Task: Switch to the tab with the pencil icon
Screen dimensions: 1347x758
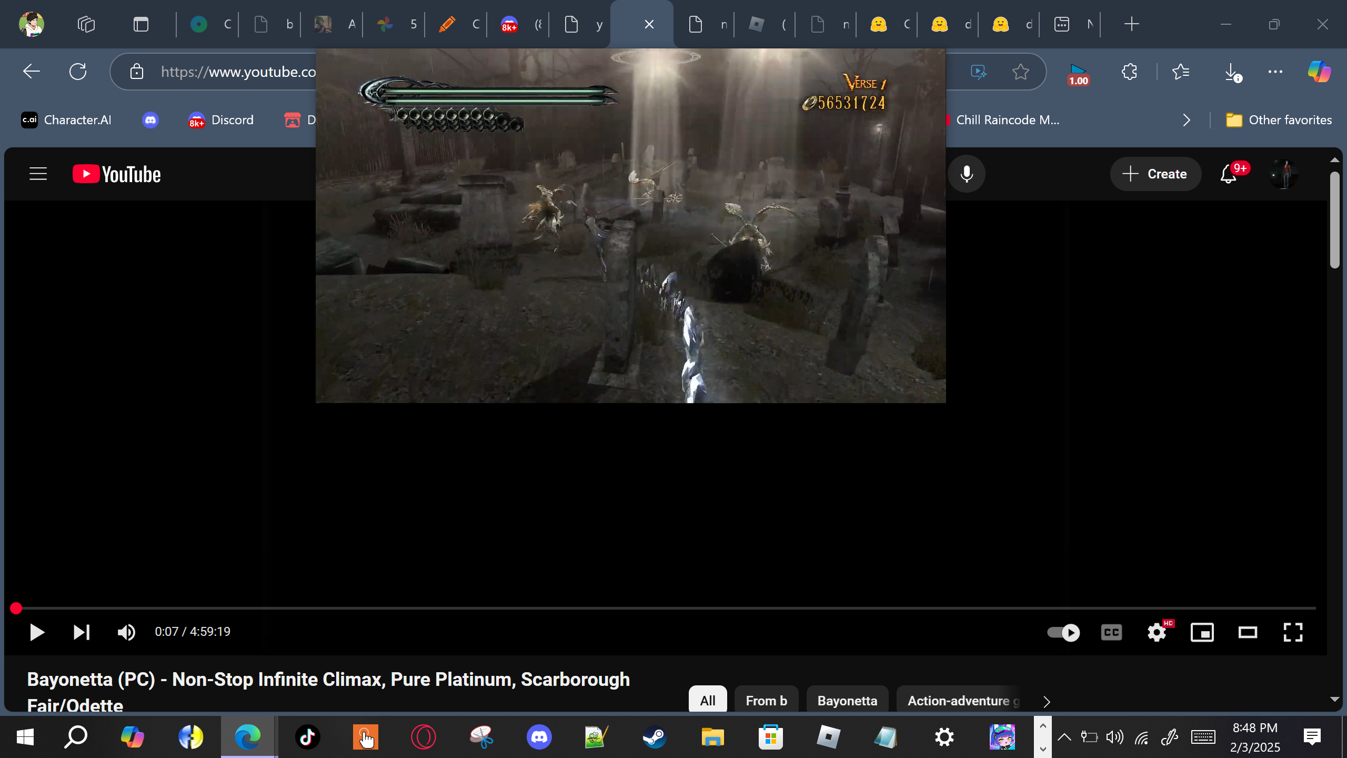Action: 456,24
